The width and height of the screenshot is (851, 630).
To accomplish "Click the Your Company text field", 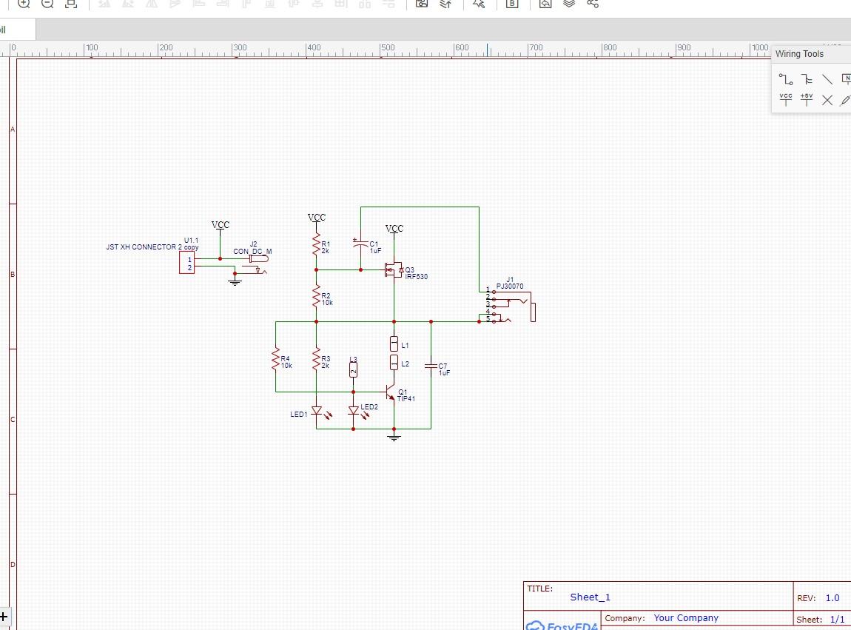I will pos(686,618).
